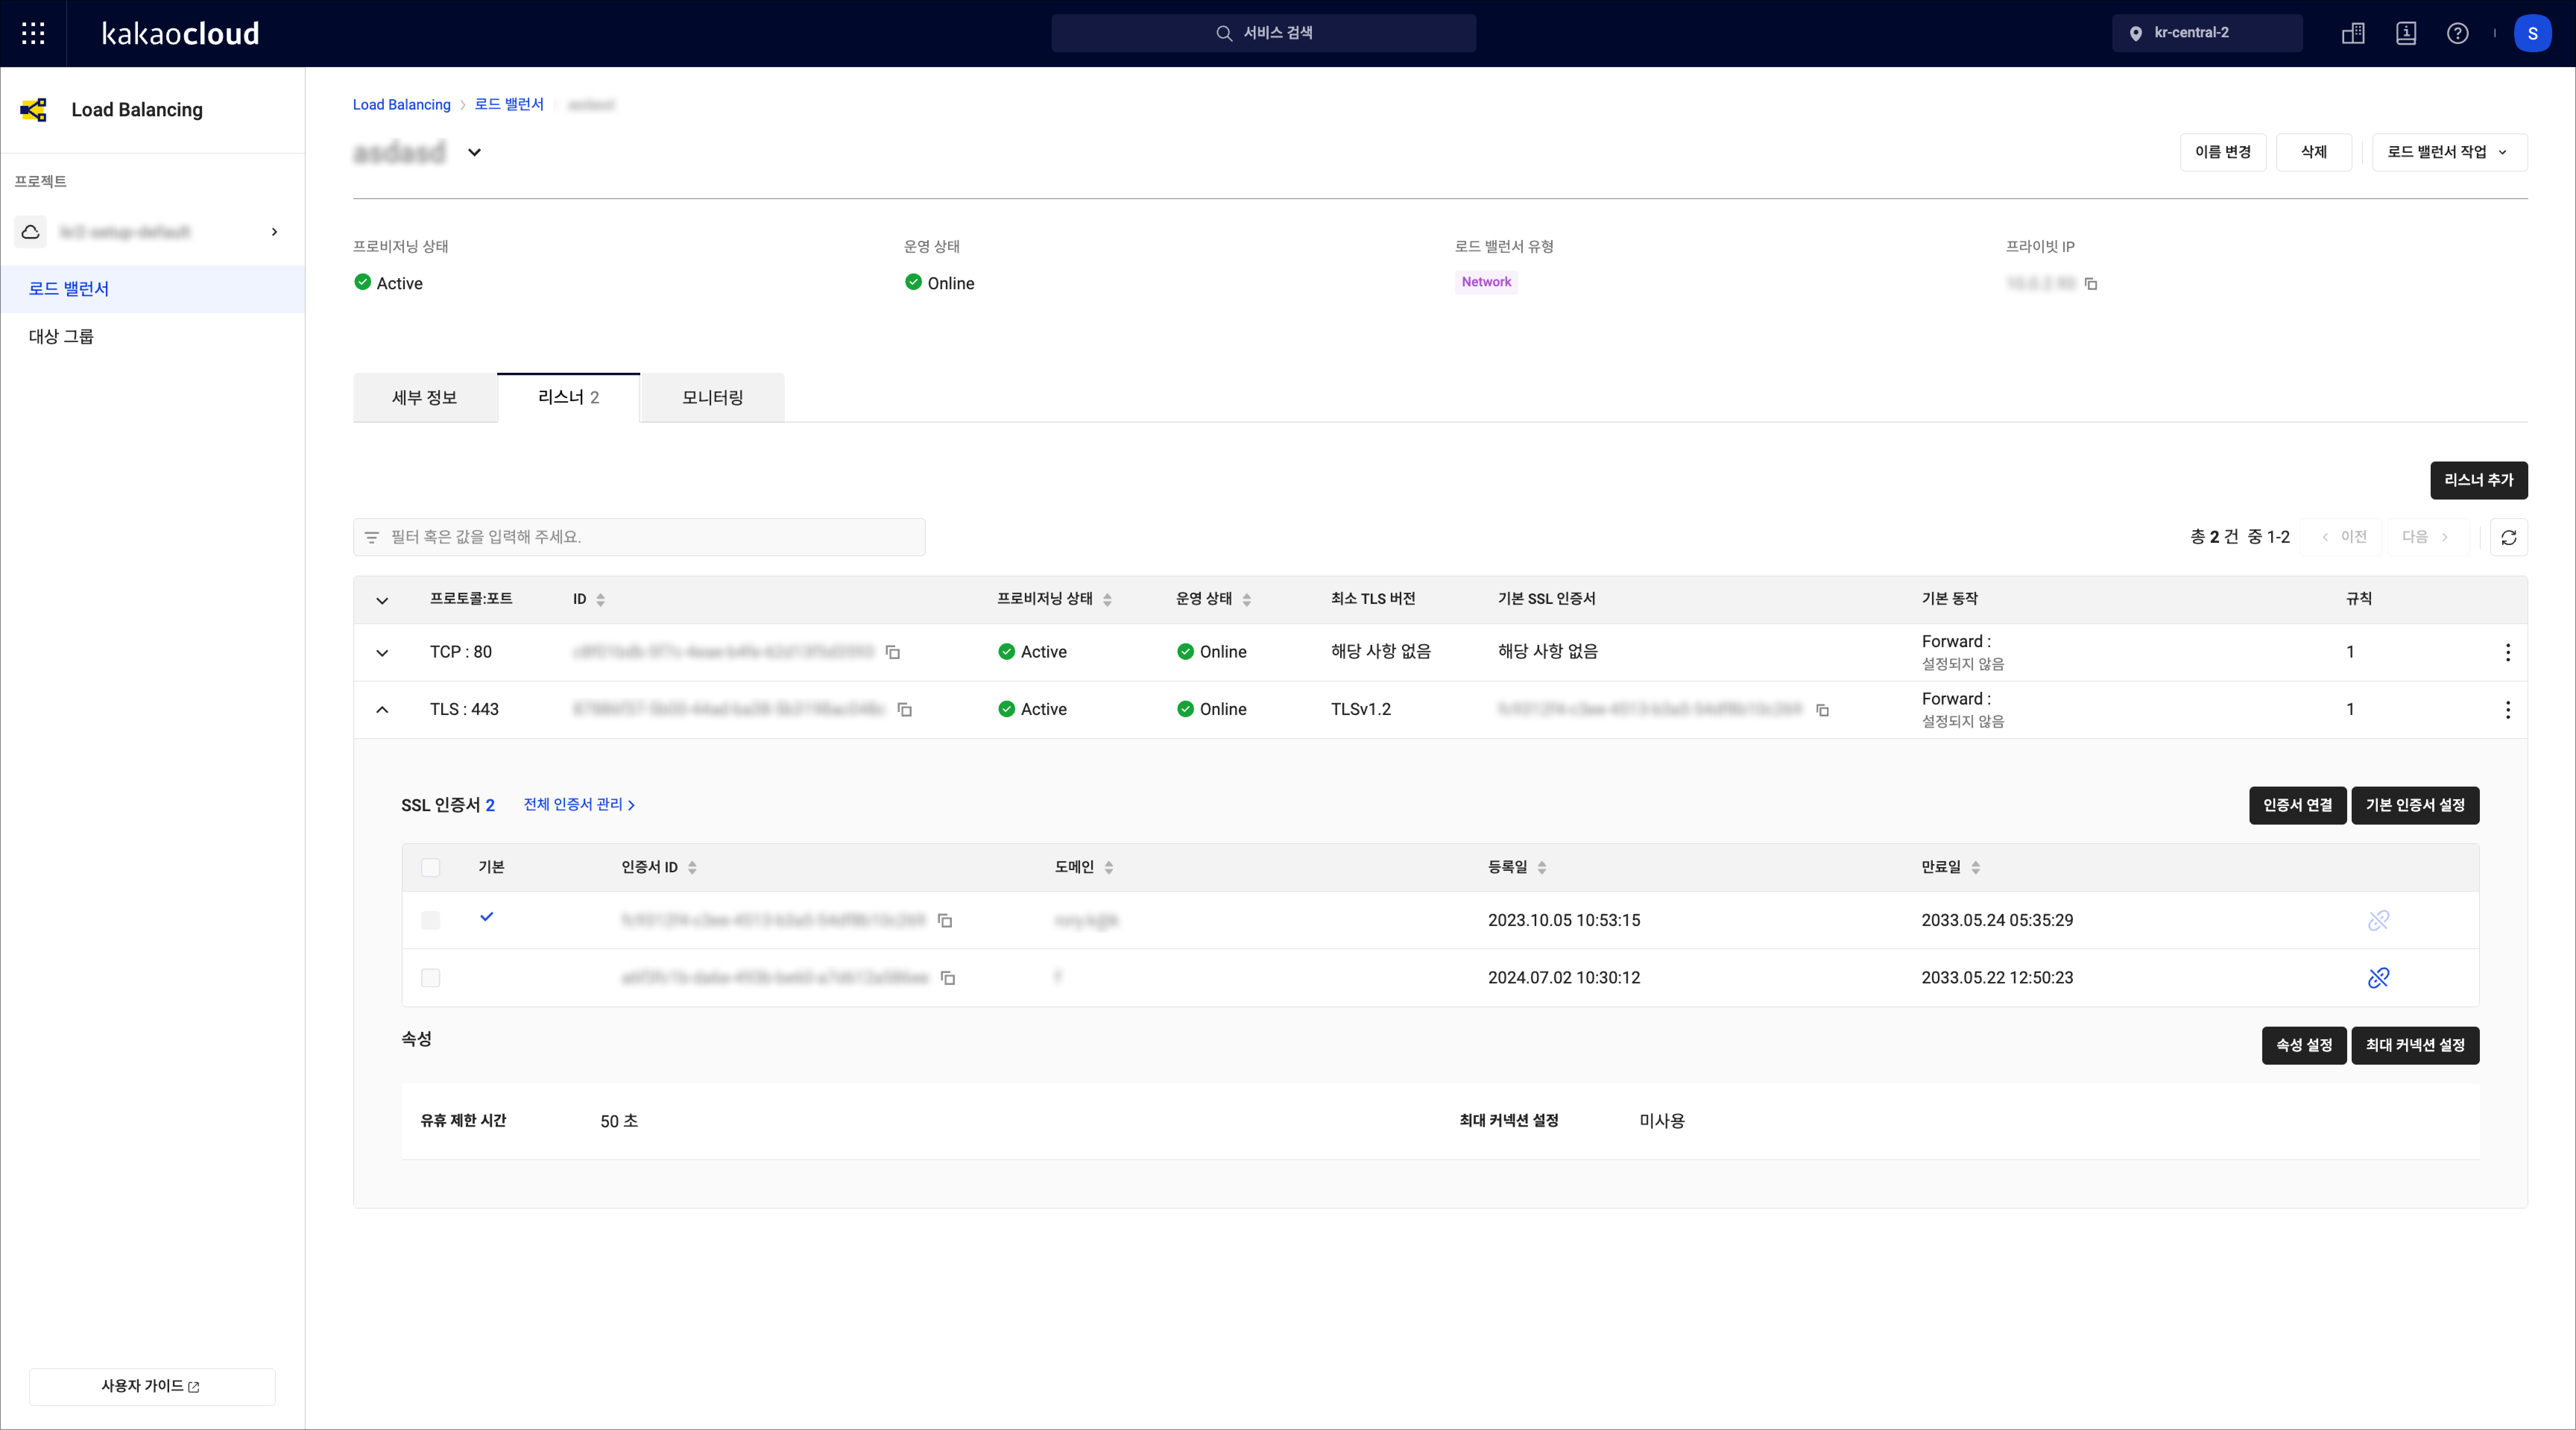Switch to the 세부 정보 tab

(424, 398)
